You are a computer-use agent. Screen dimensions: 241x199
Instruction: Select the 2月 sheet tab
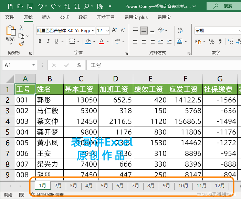(58, 186)
